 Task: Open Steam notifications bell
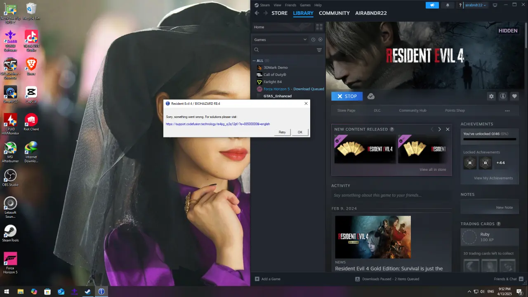[x=448, y=5]
